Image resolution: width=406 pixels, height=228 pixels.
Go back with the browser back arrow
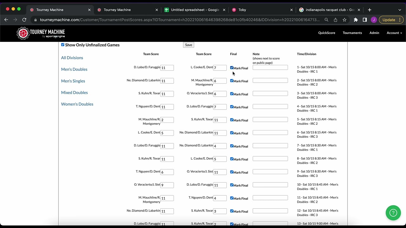6,20
